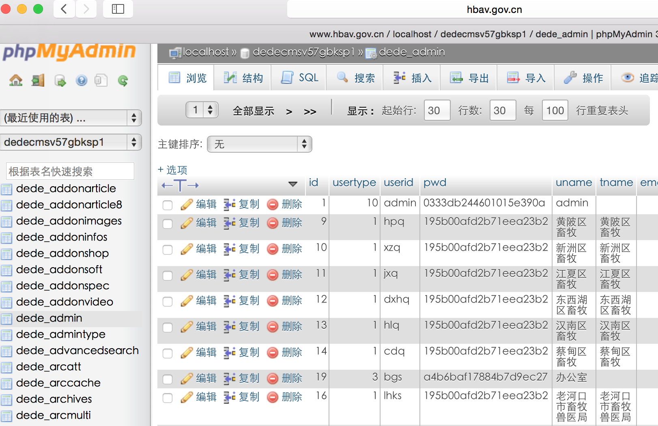Click the green reload navigation icon
This screenshot has height=426, width=658.
pos(123,81)
